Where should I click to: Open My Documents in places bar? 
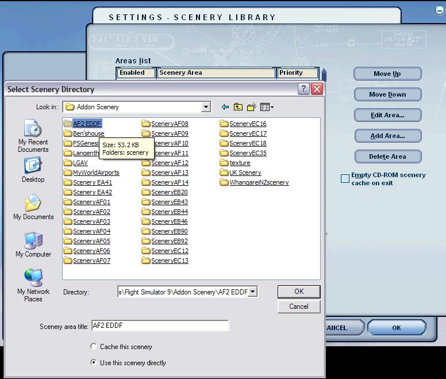33,207
